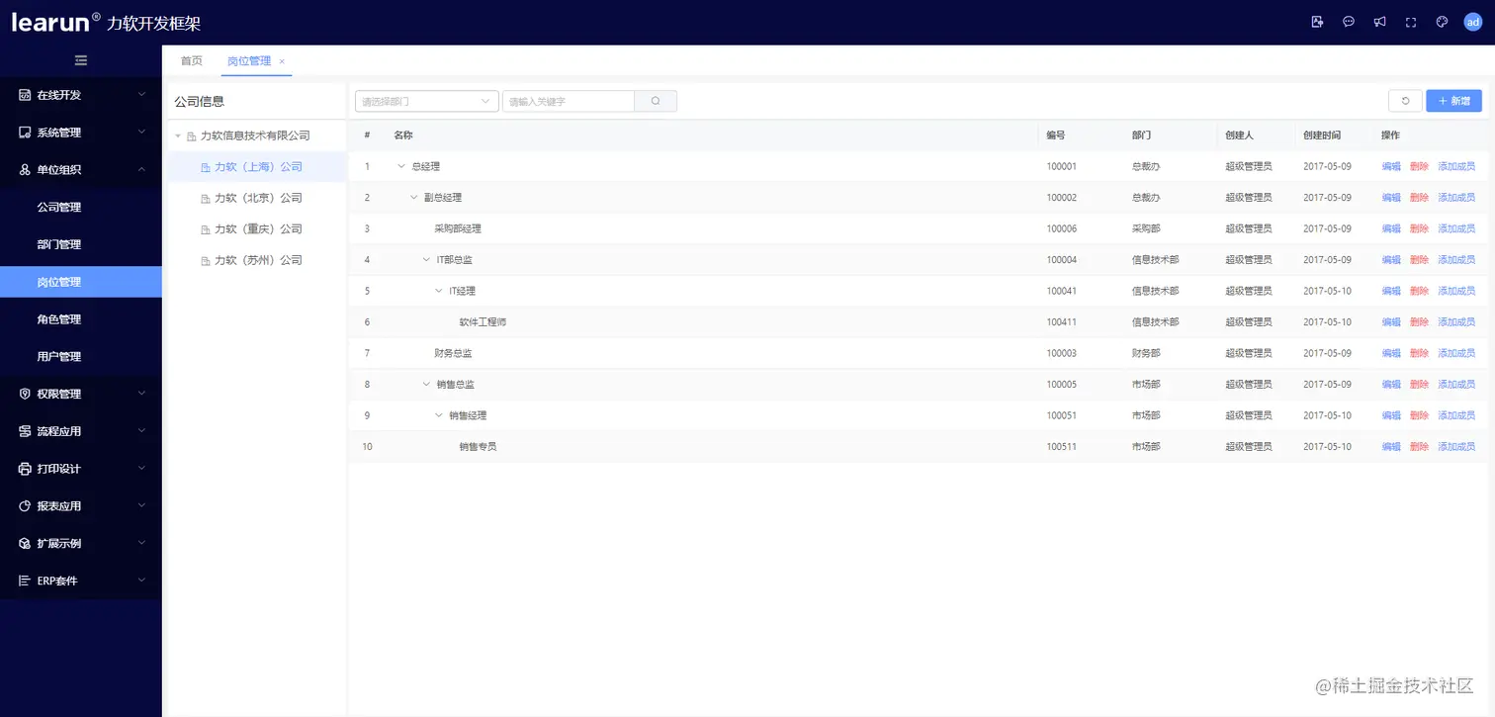
Task: Collapse the 总经理 row
Action: coord(401,166)
